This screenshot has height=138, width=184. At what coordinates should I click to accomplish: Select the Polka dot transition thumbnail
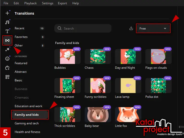point(158,85)
